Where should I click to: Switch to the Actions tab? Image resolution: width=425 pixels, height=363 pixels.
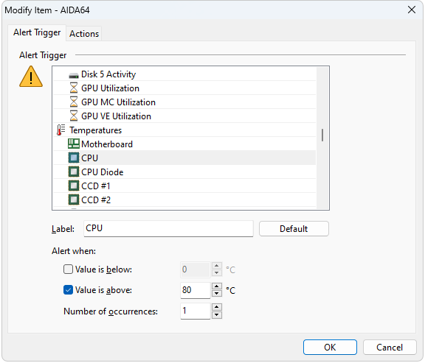pos(84,34)
